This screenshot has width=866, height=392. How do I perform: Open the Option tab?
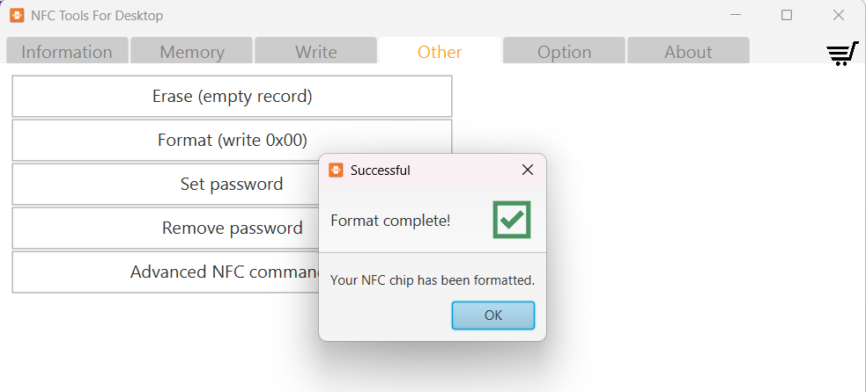pos(564,52)
